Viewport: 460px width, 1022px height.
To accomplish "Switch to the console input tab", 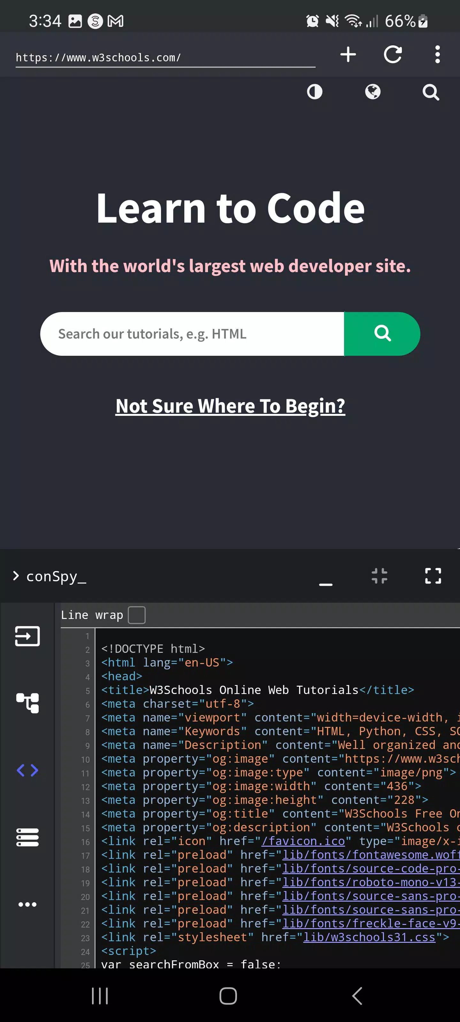I will [x=27, y=636].
